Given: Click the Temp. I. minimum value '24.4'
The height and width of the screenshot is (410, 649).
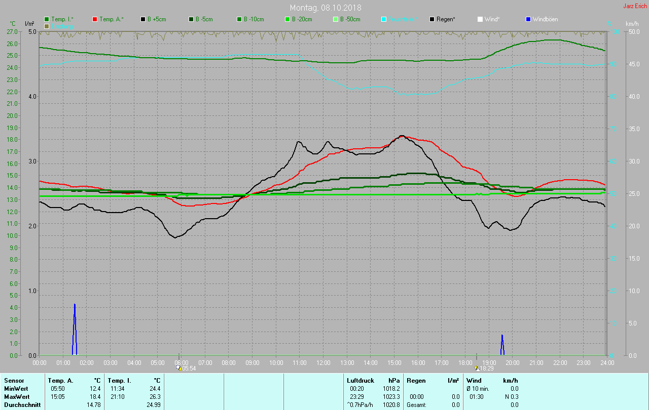Looking at the screenshot, I should [155, 389].
